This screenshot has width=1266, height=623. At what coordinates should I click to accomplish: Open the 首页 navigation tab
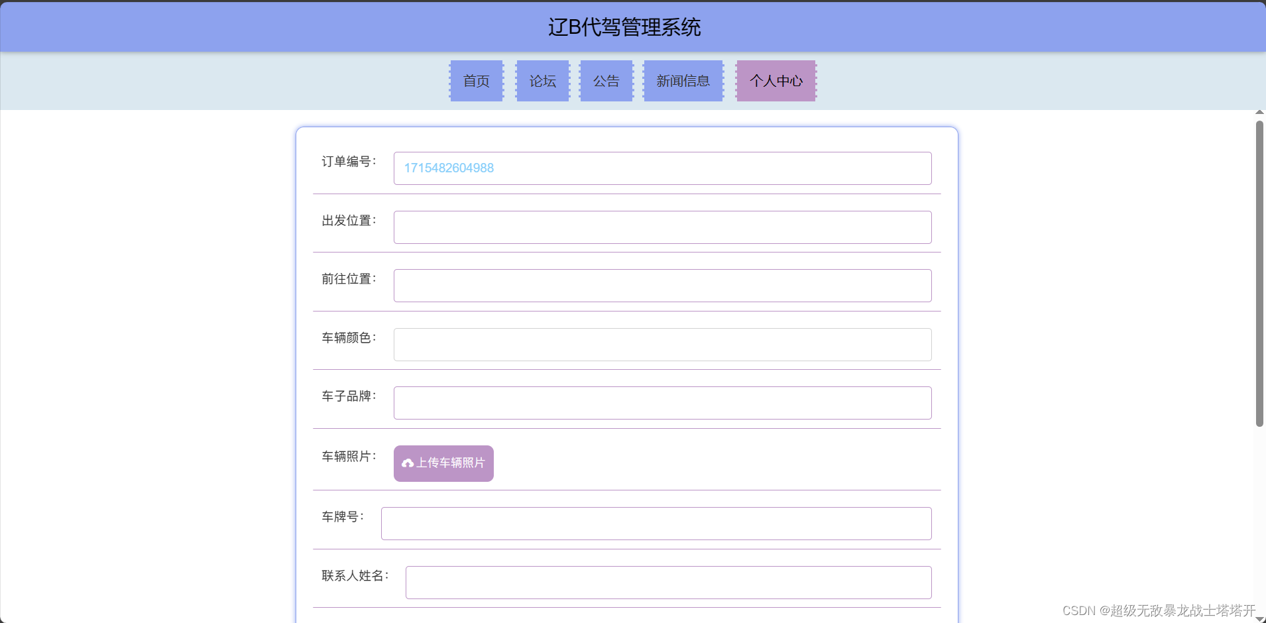coord(477,81)
